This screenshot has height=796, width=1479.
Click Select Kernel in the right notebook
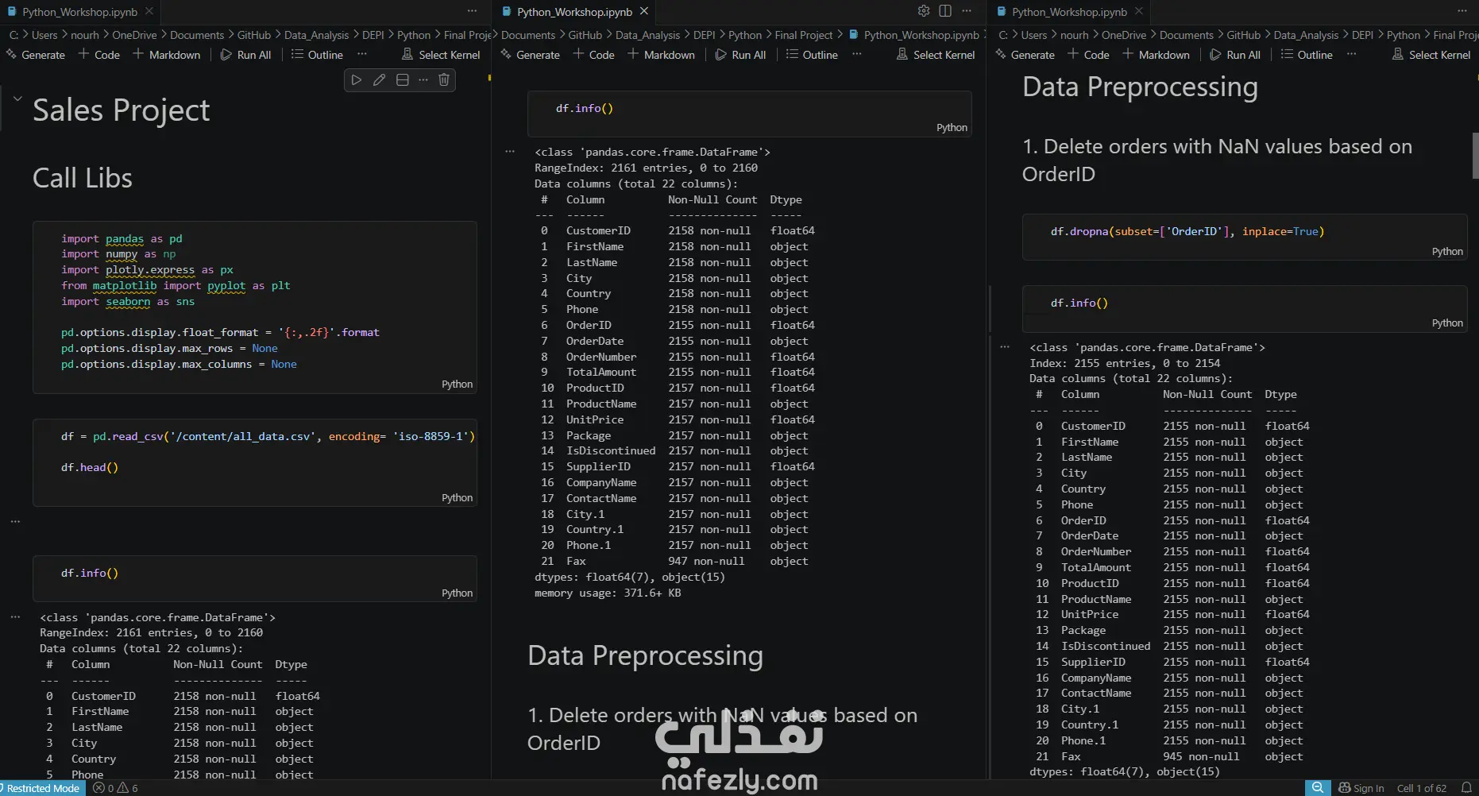1431,55
